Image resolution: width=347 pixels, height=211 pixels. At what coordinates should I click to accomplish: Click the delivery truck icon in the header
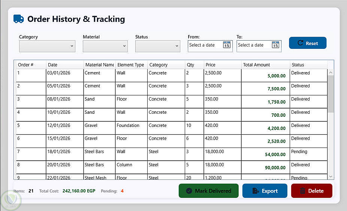point(18,19)
